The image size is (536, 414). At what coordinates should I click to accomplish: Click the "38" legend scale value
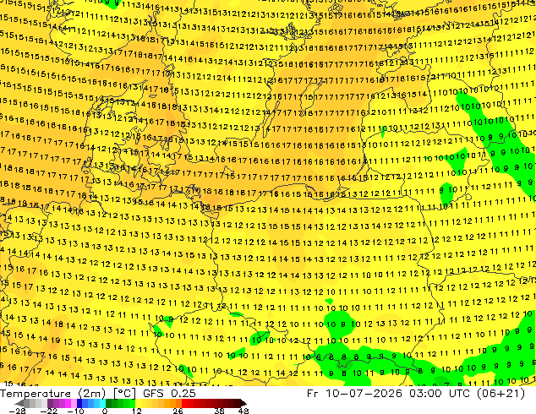click(220, 411)
